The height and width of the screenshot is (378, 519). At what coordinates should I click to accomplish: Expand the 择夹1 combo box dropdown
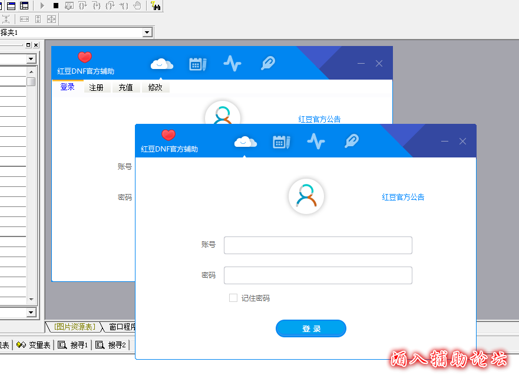tap(147, 32)
